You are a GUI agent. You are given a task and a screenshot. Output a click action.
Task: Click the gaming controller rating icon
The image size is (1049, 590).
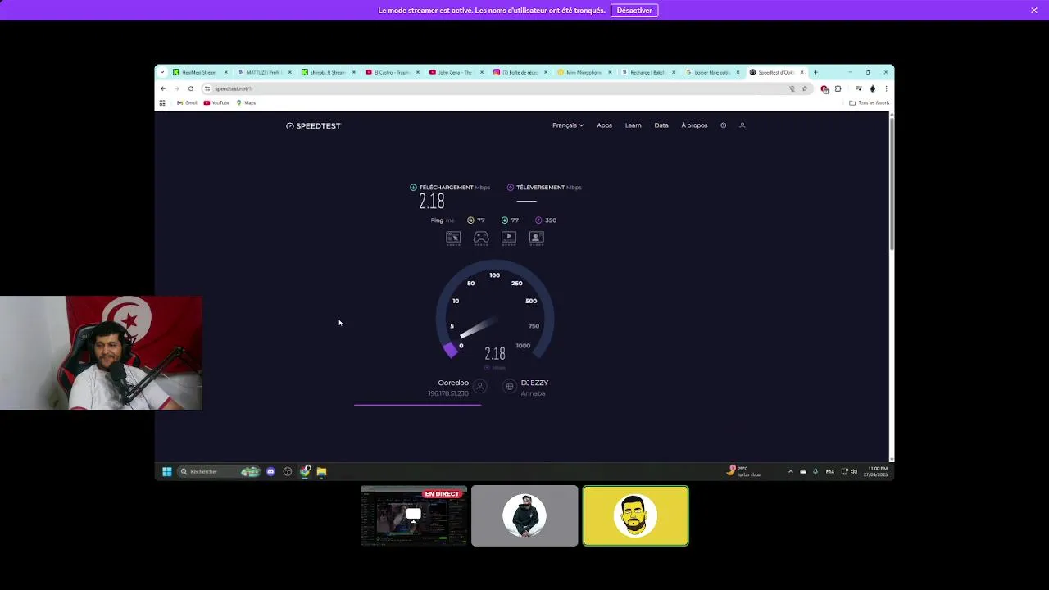click(481, 237)
